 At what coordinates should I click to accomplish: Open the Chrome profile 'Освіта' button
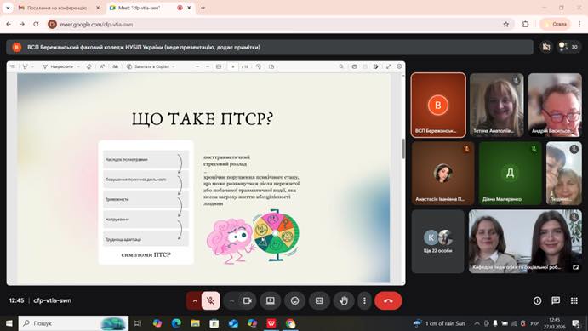point(555,24)
